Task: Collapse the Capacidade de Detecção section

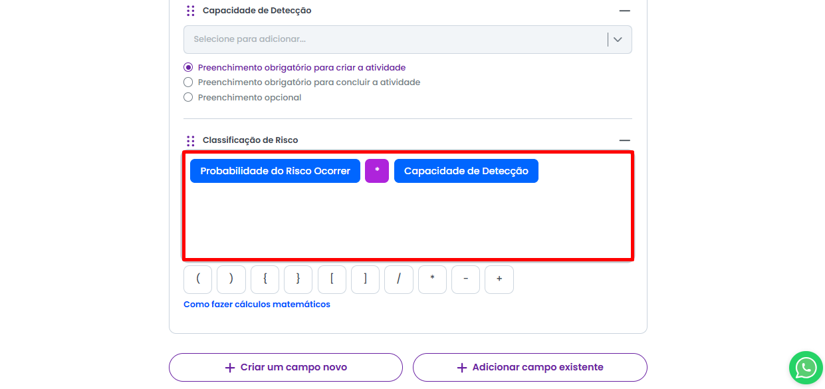Action: click(x=624, y=11)
